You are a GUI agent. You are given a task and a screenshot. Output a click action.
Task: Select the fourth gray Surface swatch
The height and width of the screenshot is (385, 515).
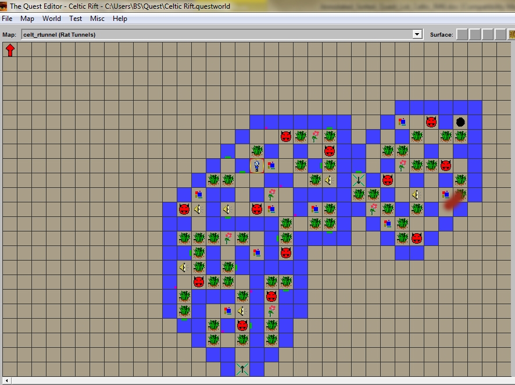click(x=500, y=34)
